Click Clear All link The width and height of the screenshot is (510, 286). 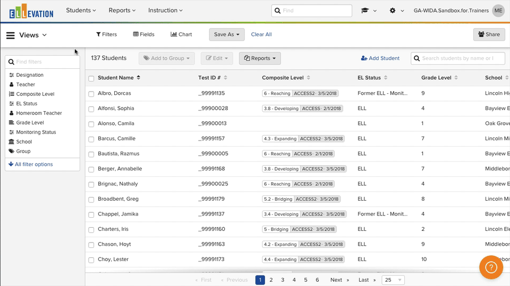[261, 34]
